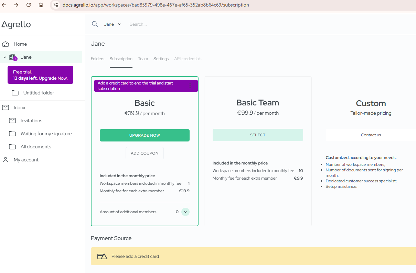This screenshot has height=273, width=416.
Task: Open All documents in sidebar
Action: [36, 147]
